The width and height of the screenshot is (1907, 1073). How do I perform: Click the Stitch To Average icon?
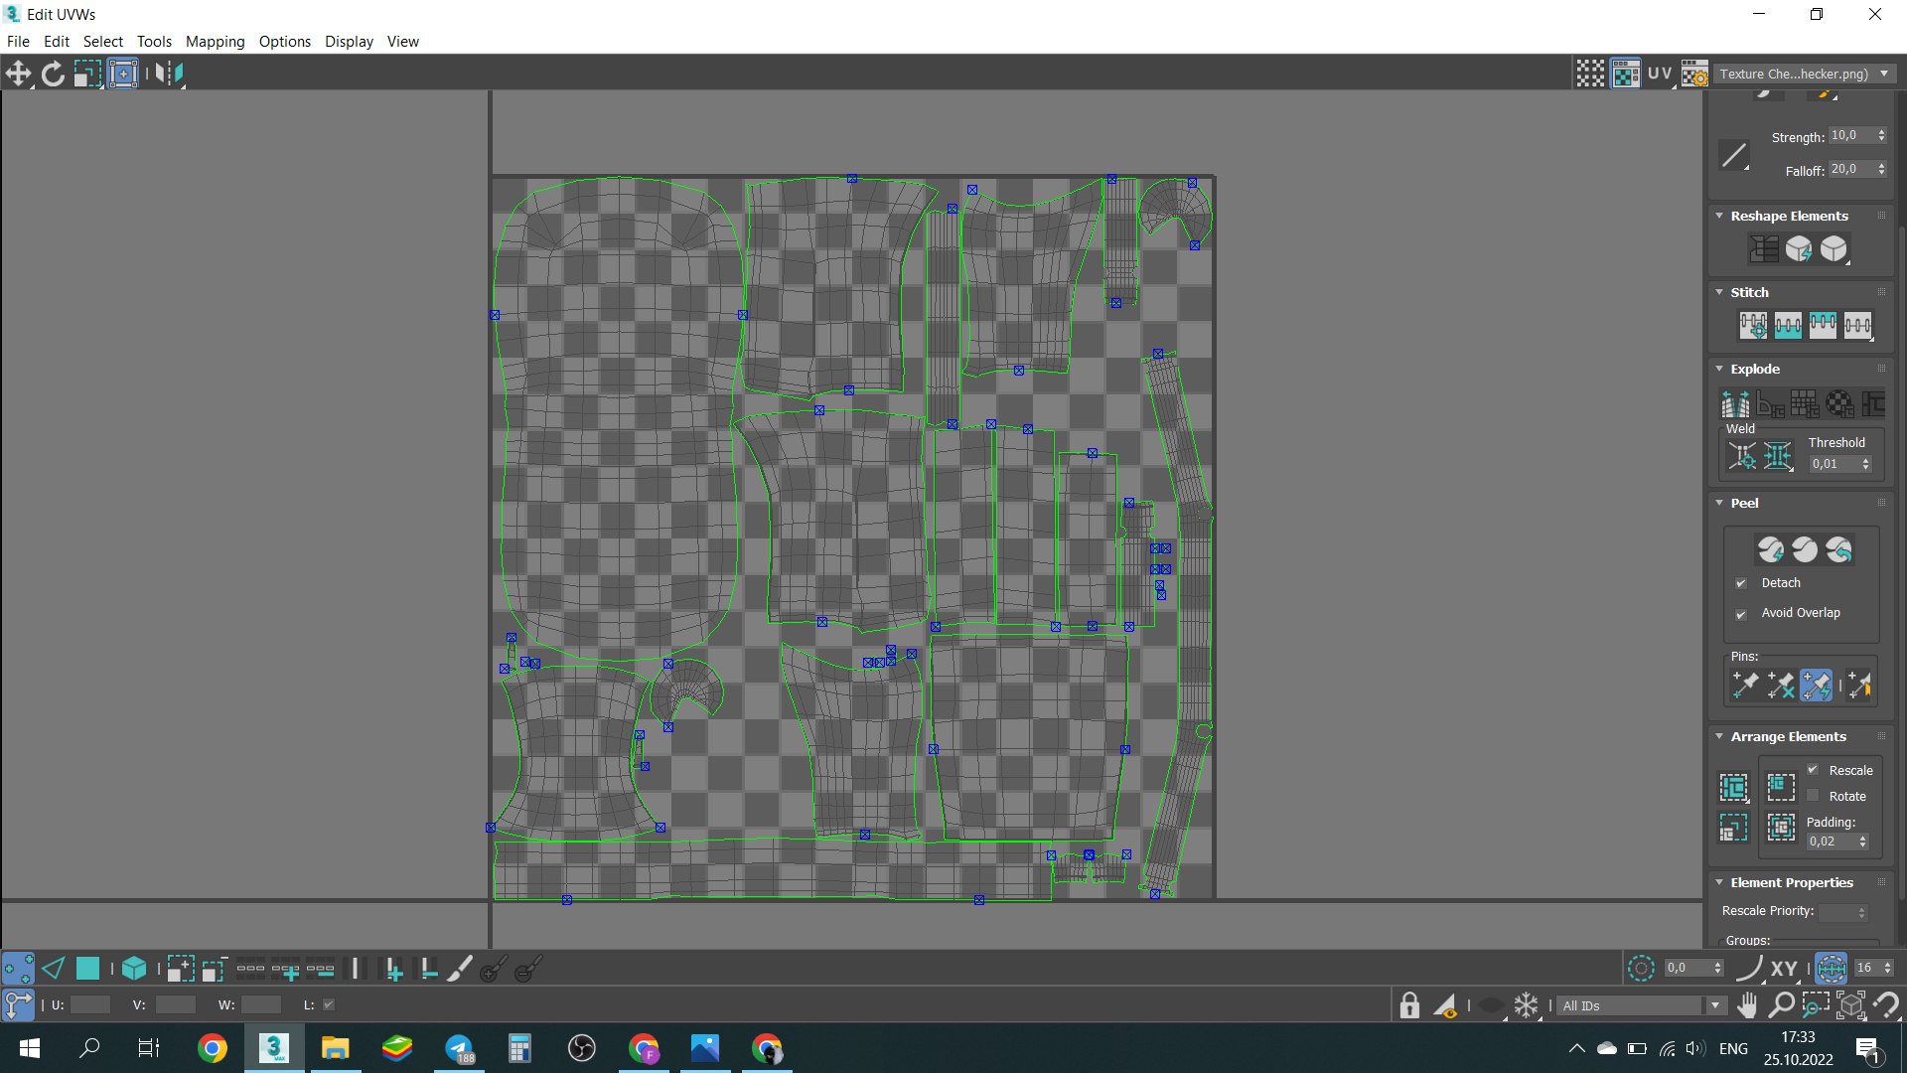1788,325
